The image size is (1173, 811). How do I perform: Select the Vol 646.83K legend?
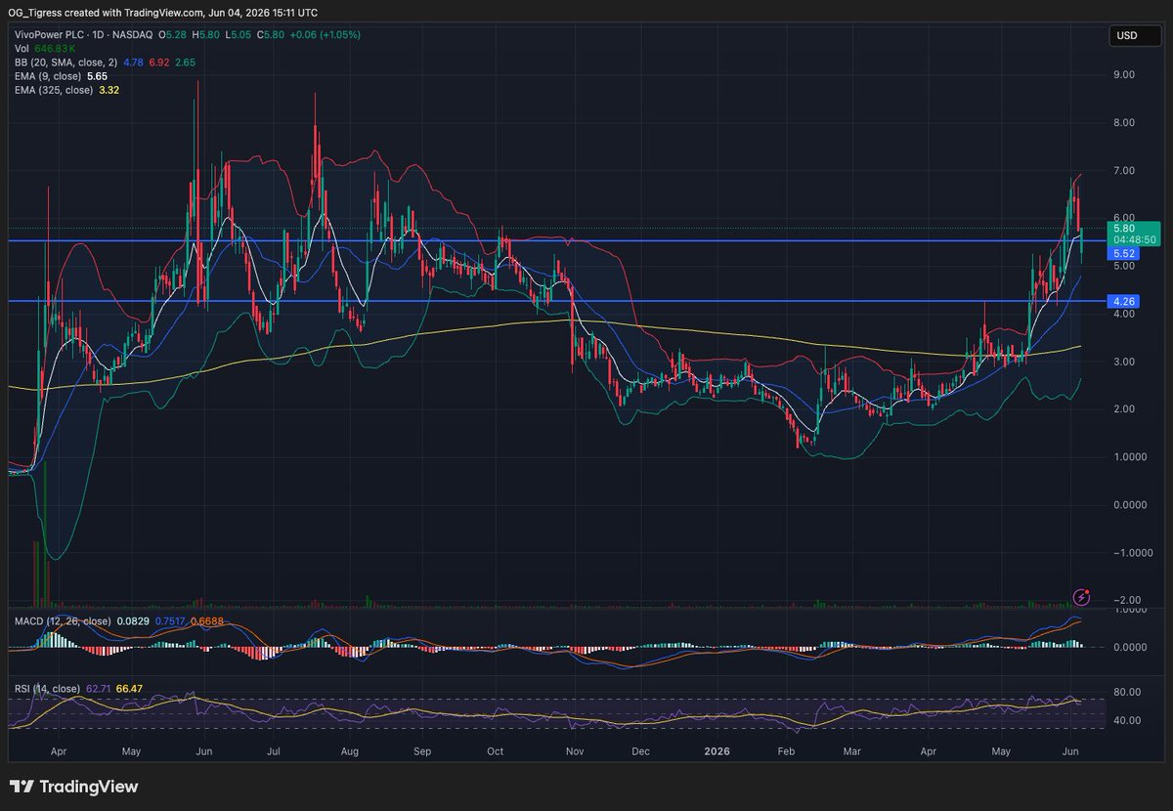tap(44, 48)
